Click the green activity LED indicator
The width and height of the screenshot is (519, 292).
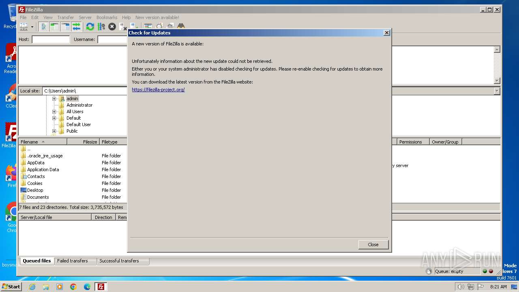point(485,271)
